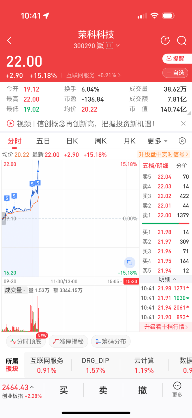Switch to 分时 chart tab

[14, 141]
